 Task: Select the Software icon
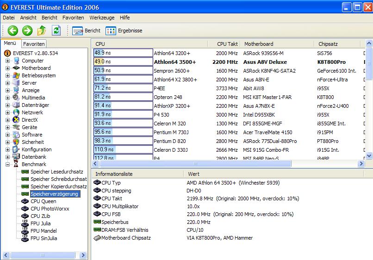coord(16,135)
